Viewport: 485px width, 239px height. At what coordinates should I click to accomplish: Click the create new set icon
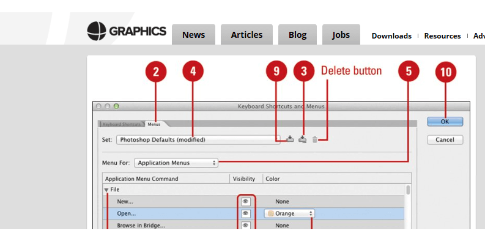tap(303, 139)
